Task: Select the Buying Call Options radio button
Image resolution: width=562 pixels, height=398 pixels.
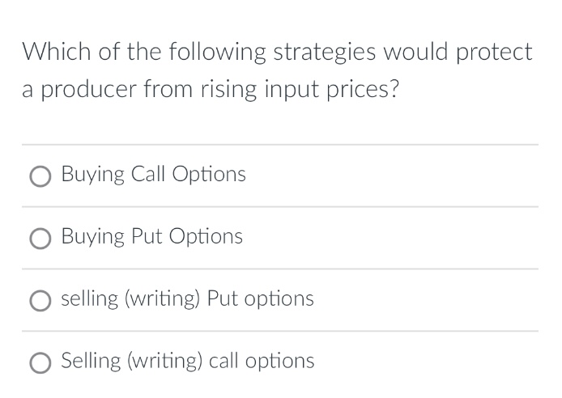Action: [40, 176]
